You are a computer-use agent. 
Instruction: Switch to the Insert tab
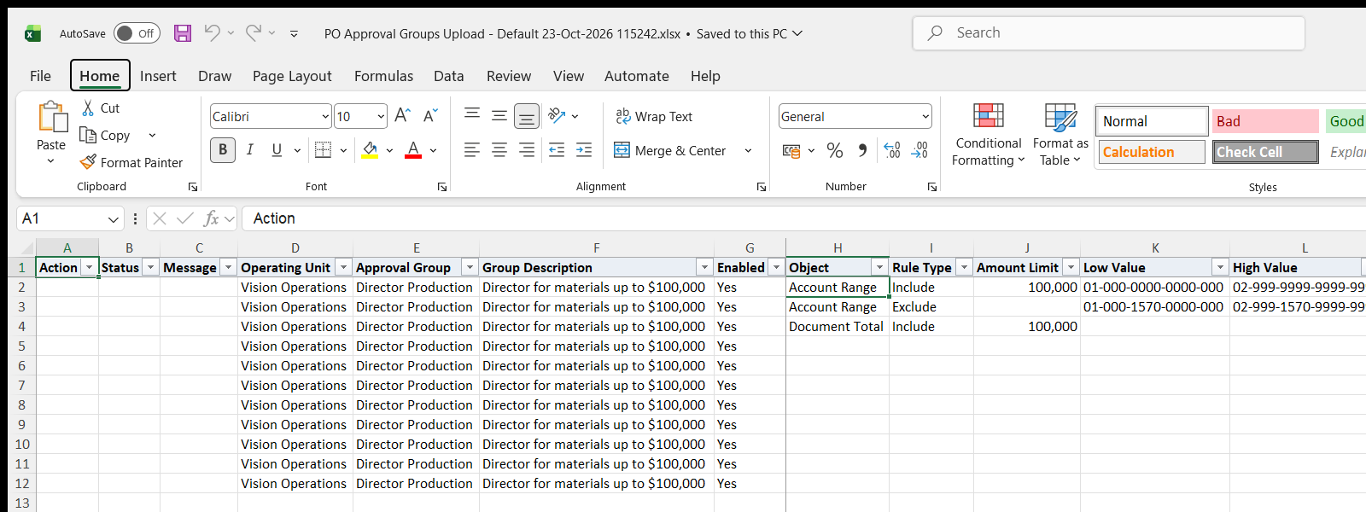coord(158,76)
